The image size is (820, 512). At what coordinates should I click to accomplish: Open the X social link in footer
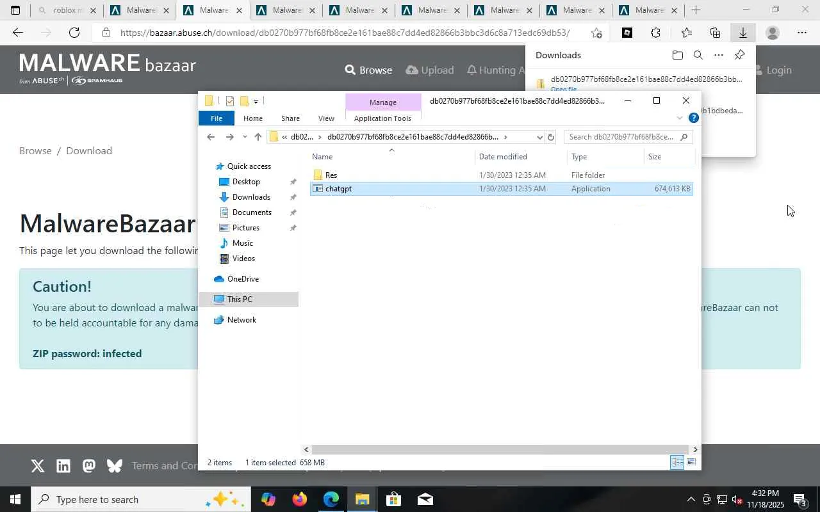click(38, 466)
